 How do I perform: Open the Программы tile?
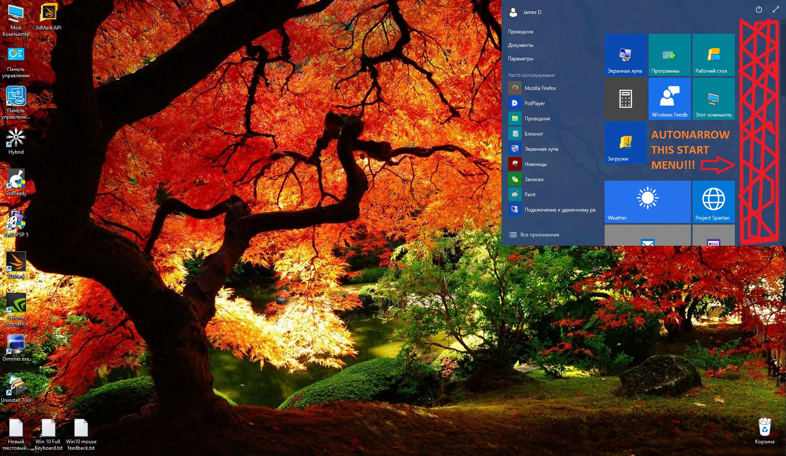coord(670,55)
